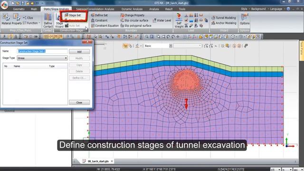Open Constraint Equation tool
The height and width of the screenshot is (171, 304).
point(105,26)
